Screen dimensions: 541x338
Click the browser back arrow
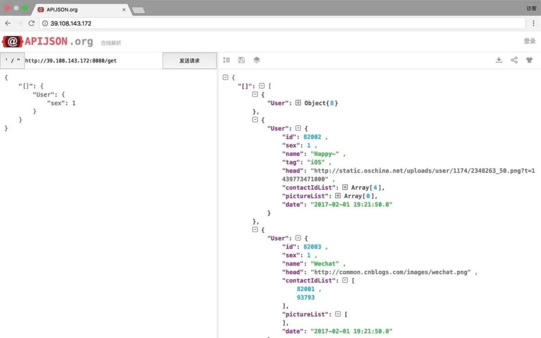(8, 23)
